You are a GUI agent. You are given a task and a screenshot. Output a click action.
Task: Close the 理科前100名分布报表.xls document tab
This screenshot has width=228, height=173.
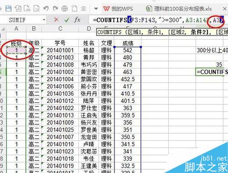click(225, 9)
